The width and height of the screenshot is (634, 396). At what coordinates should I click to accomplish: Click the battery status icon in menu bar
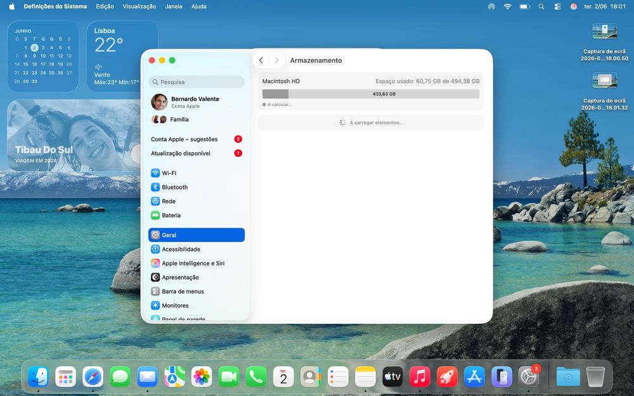click(x=525, y=6)
